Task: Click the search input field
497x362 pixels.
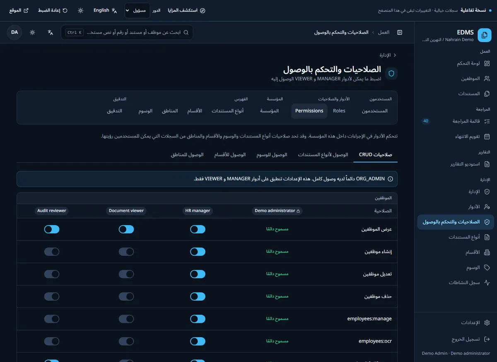Action: click(x=127, y=32)
